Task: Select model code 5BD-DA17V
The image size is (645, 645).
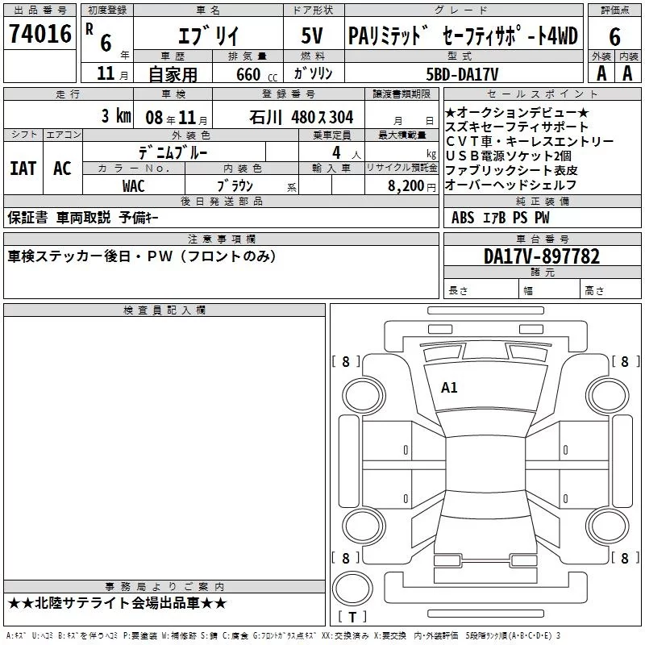Action: click(462, 74)
